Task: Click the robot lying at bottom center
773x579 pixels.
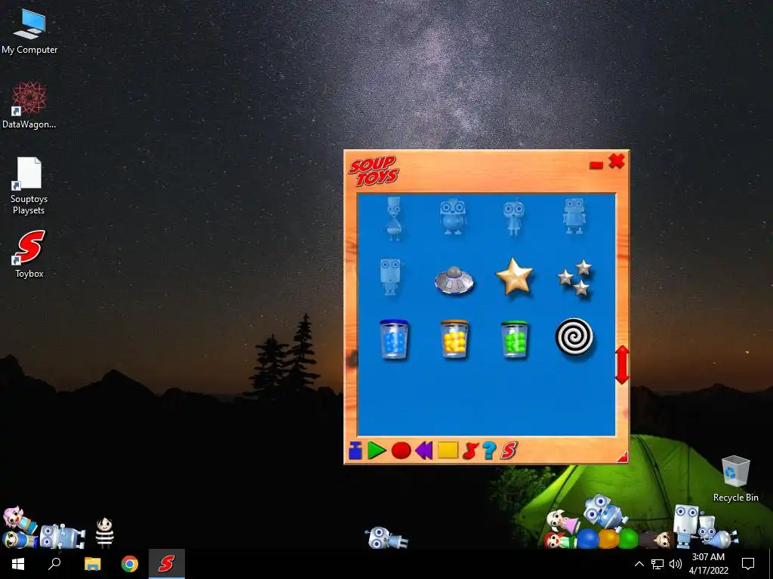Action: 386,538
